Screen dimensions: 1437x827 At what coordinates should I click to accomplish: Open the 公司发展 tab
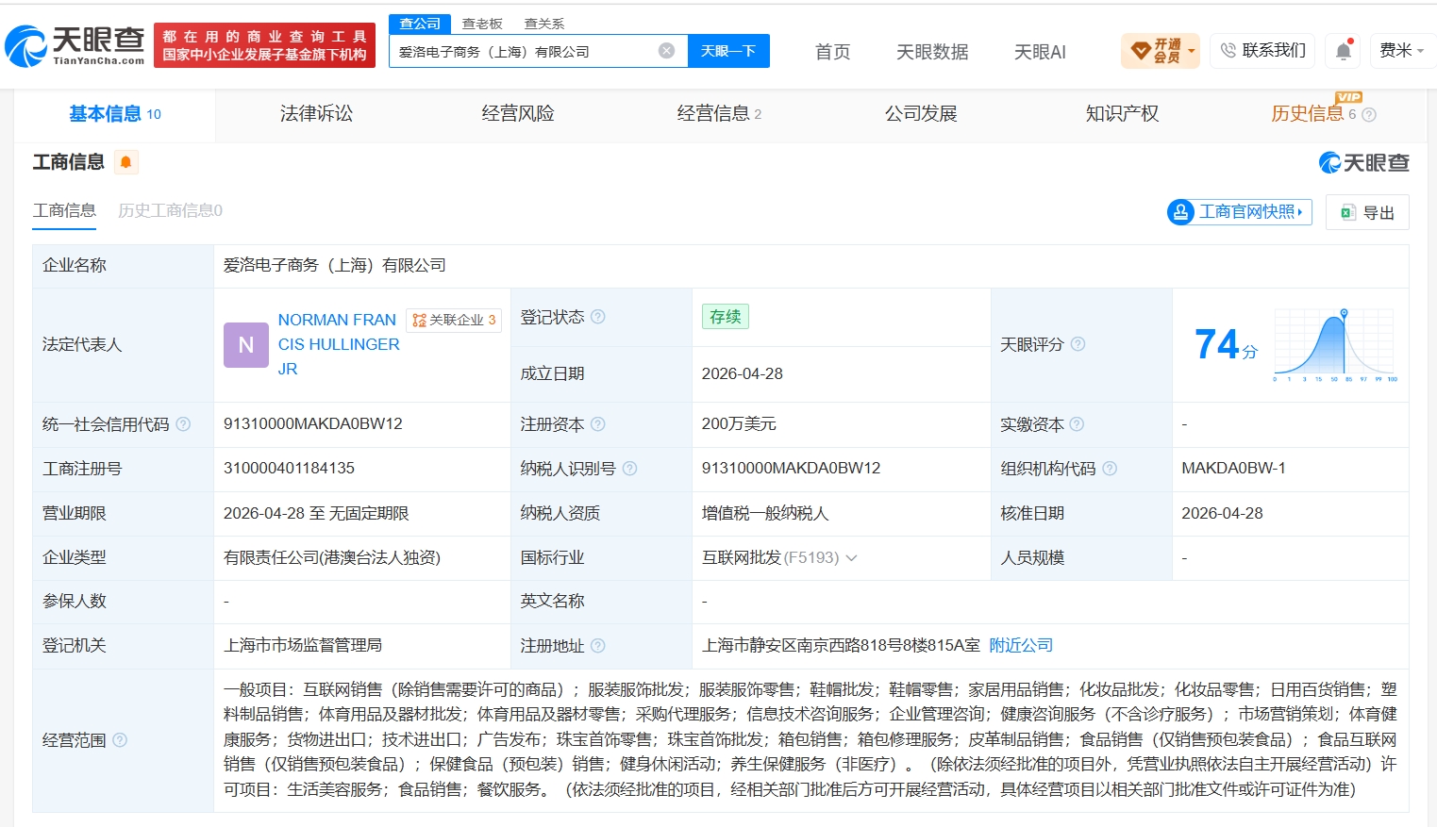point(921,114)
